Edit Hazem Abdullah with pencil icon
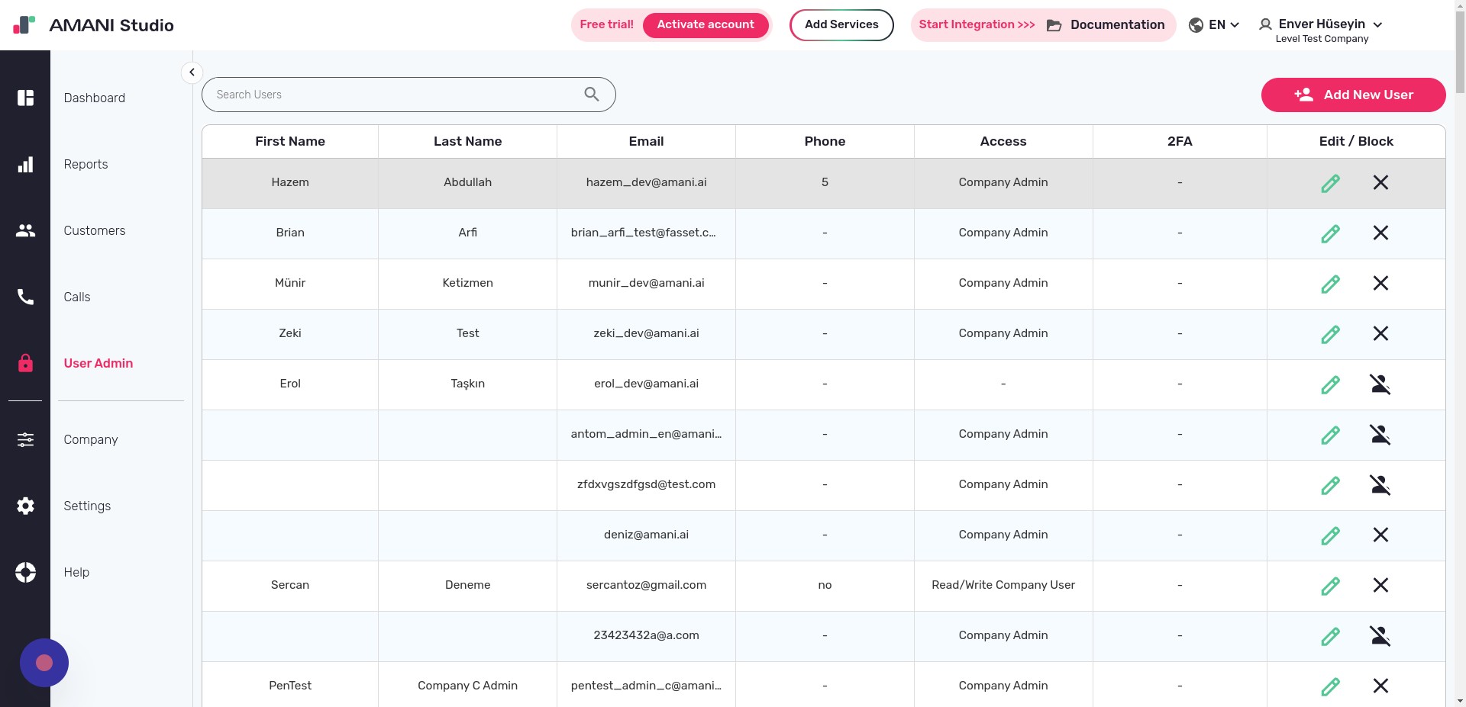The width and height of the screenshot is (1466, 707). tap(1330, 183)
